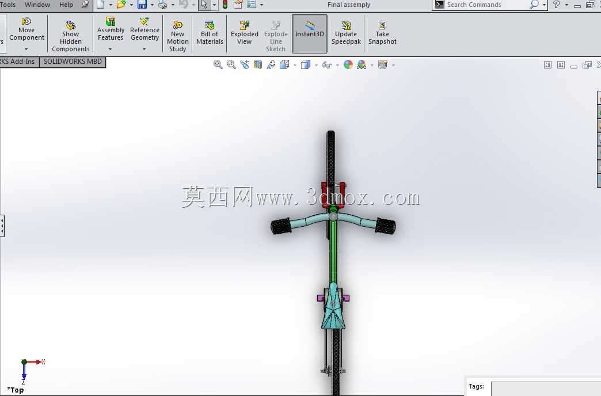
Task: Switch to SOLIDWORKS Add-Ins tab
Action: pyautogui.click(x=19, y=62)
